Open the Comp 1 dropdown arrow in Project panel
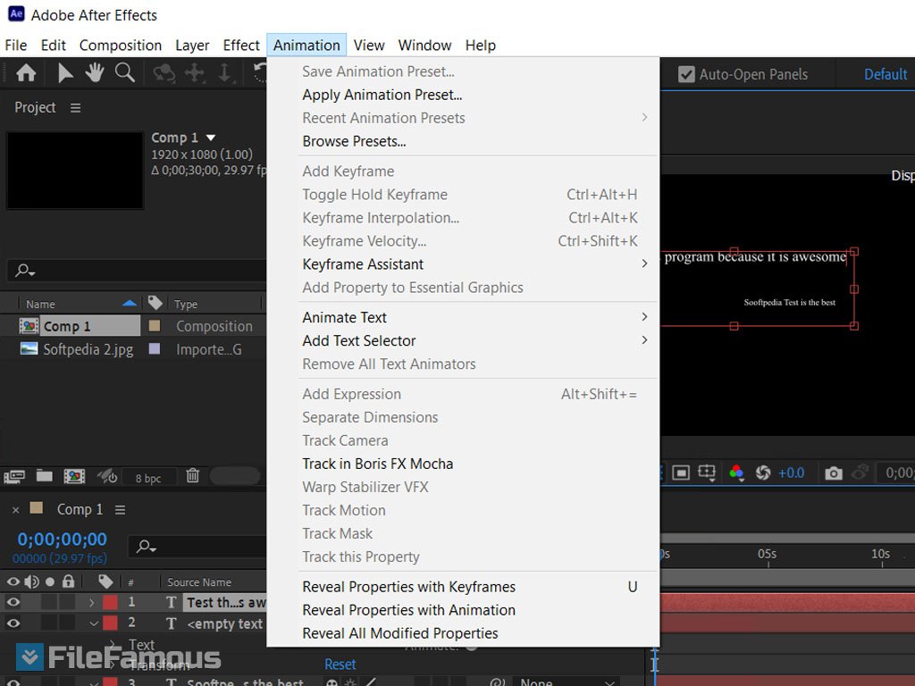The height and width of the screenshot is (686, 915). (x=211, y=138)
